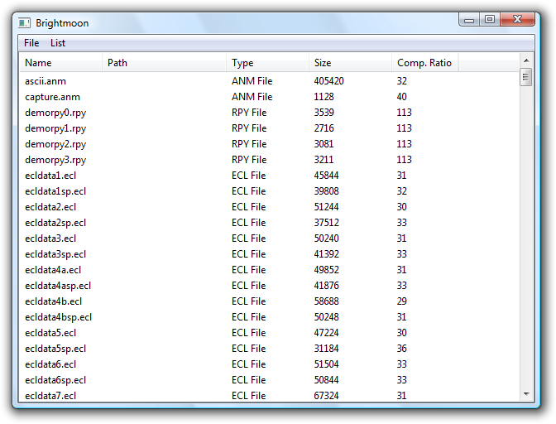This screenshot has width=556, height=424.
Task: Select demorpy0.rpy in the list
Action: [x=55, y=113]
